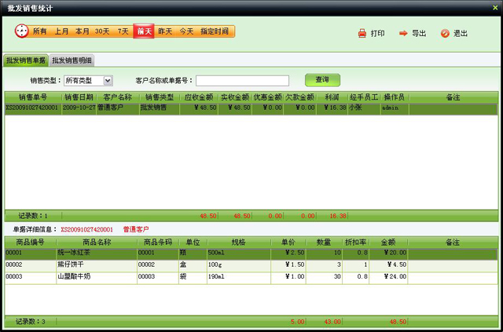This screenshot has height=332, width=503.
Task: Click the 查询 search button
Action: (x=322, y=80)
